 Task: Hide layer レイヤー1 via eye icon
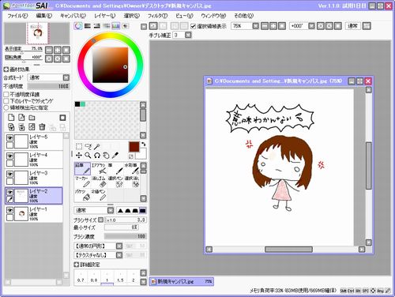tap(9, 210)
